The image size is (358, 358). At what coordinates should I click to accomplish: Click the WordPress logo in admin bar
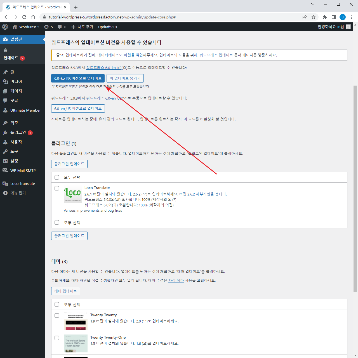pyautogui.click(x=5, y=27)
